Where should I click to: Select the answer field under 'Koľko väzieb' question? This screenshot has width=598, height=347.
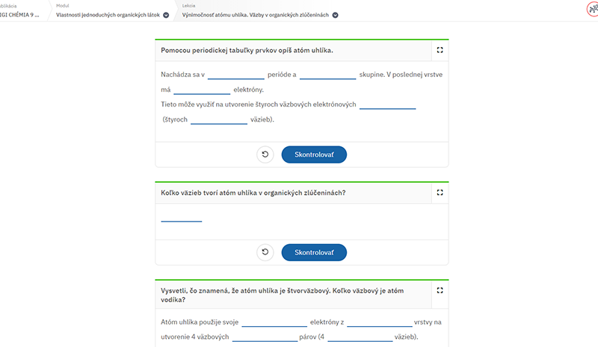(x=182, y=216)
